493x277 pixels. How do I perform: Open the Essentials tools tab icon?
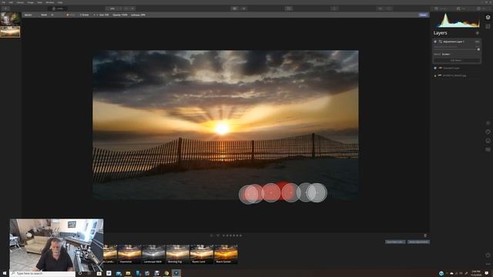(x=488, y=123)
